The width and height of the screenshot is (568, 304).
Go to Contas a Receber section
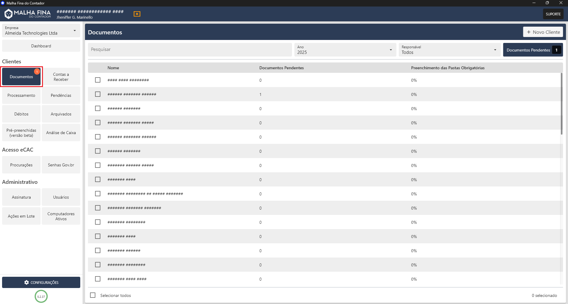tap(61, 77)
